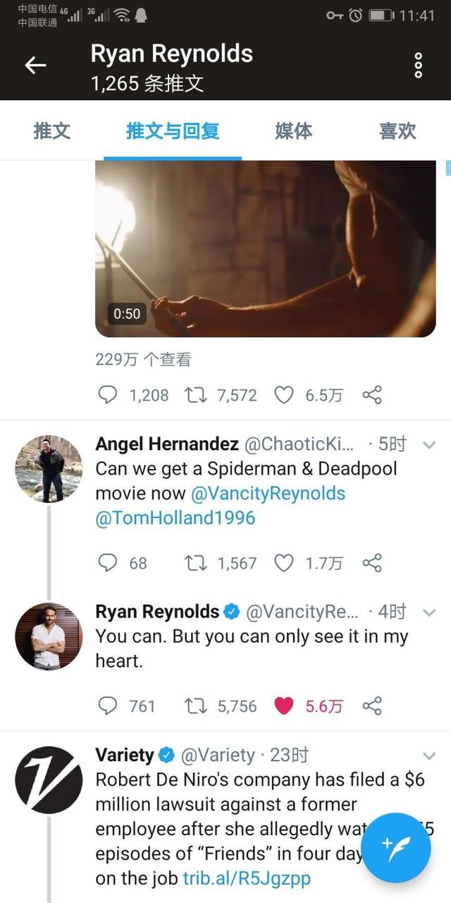Like Angel Hernandez's Spiderman & Deadpool tweet

click(283, 562)
